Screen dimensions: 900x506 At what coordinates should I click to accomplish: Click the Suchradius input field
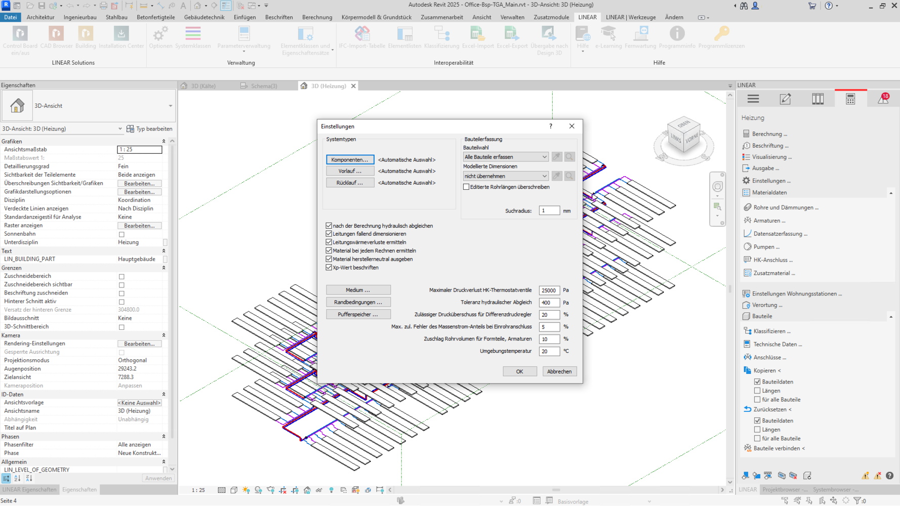[x=549, y=211]
